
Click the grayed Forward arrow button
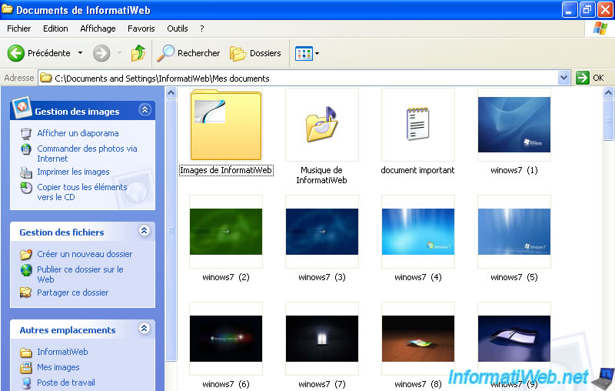[x=101, y=53]
